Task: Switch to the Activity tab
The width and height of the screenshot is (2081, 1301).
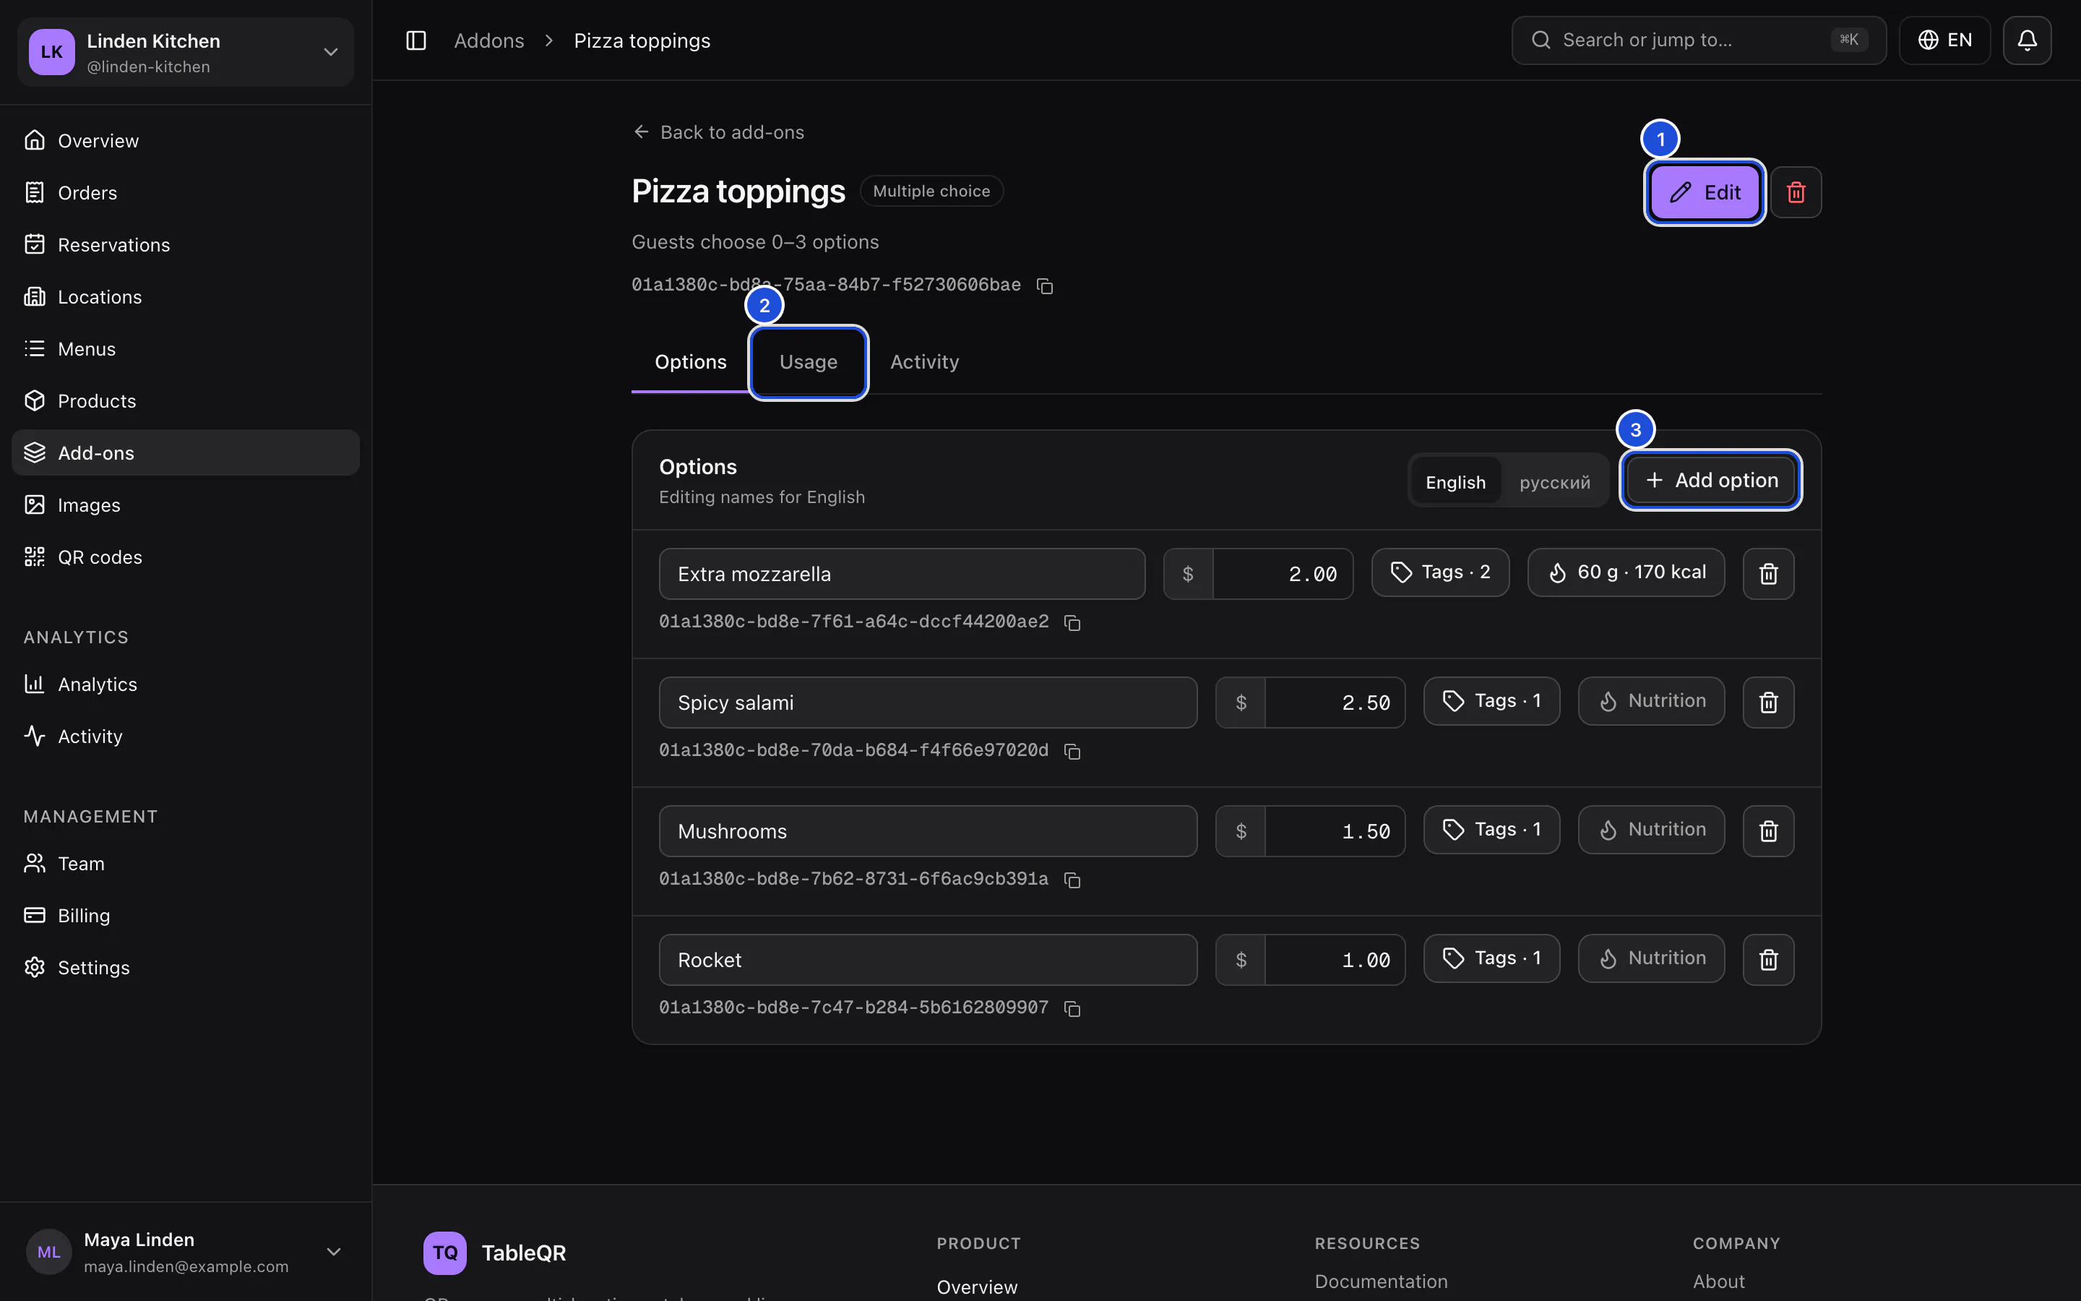Action: pos(924,362)
